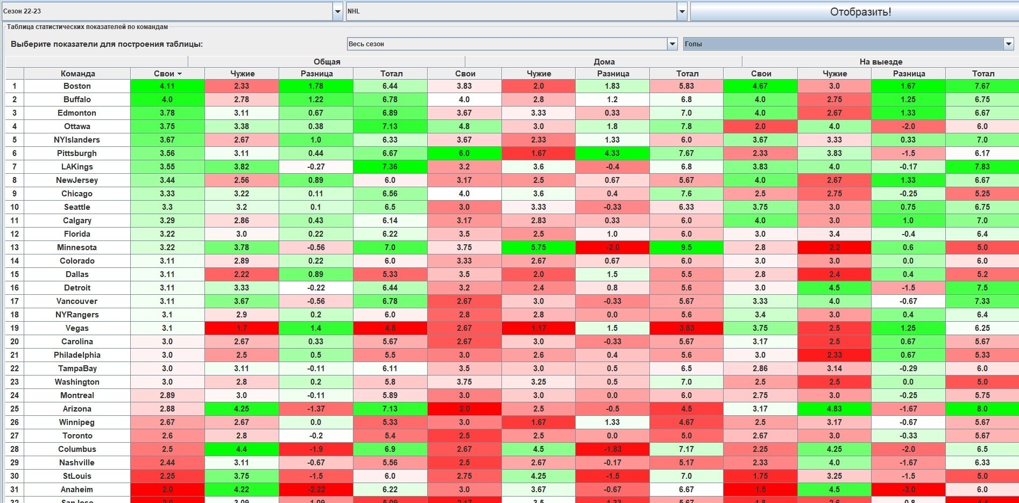Expand the NHL league dropdown
The image size is (1019, 503).
(x=682, y=11)
